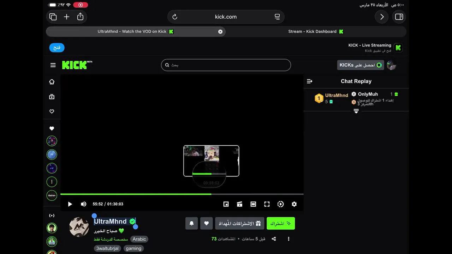Go forward with the arrow button
Screen dimensions: 452x254
pos(382,17)
